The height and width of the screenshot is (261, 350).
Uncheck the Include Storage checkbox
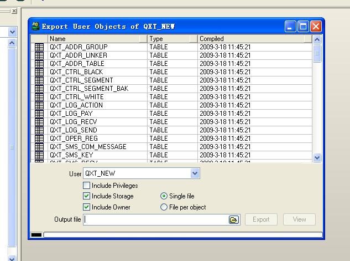click(x=86, y=196)
